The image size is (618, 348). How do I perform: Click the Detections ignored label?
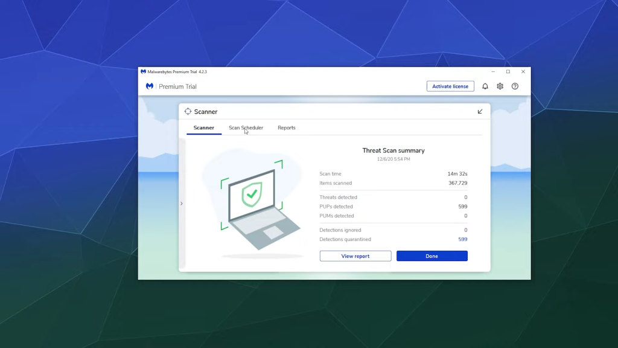pyautogui.click(x=340, y=230)
